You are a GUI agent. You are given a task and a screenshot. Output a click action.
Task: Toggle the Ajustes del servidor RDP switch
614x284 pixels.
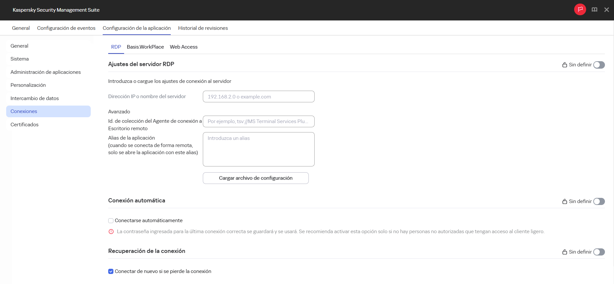(599, 65)
